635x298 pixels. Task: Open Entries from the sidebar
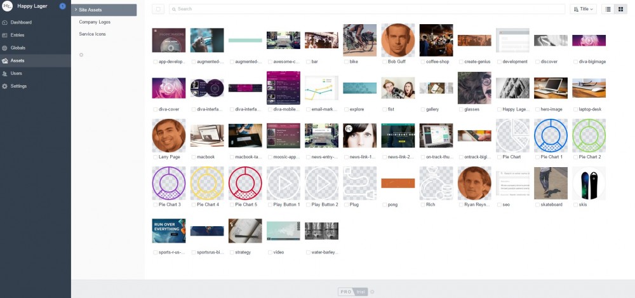tap(17, 36)
